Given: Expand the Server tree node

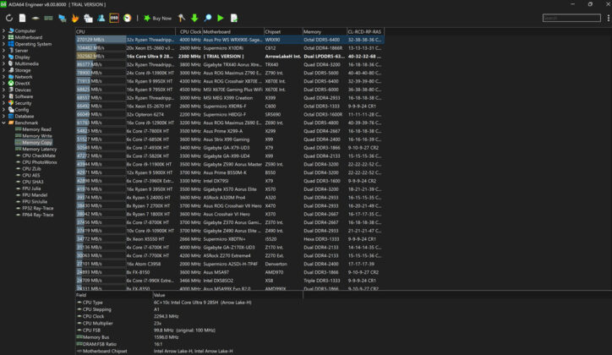Looking at the screenshot, I should [x=3, y=51].
